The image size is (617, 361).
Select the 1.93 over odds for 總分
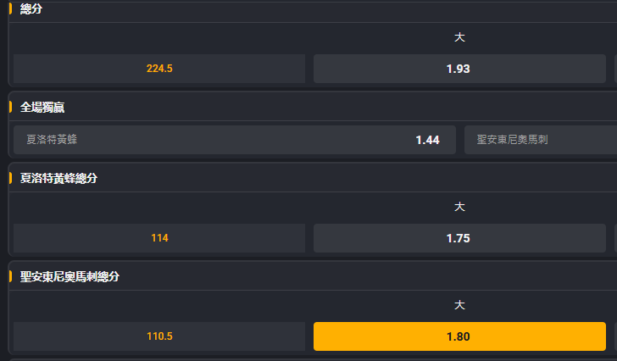[x=459, y=69]
